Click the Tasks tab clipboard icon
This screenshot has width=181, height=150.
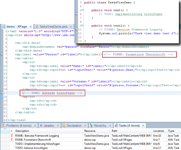(x=116, y=125)
